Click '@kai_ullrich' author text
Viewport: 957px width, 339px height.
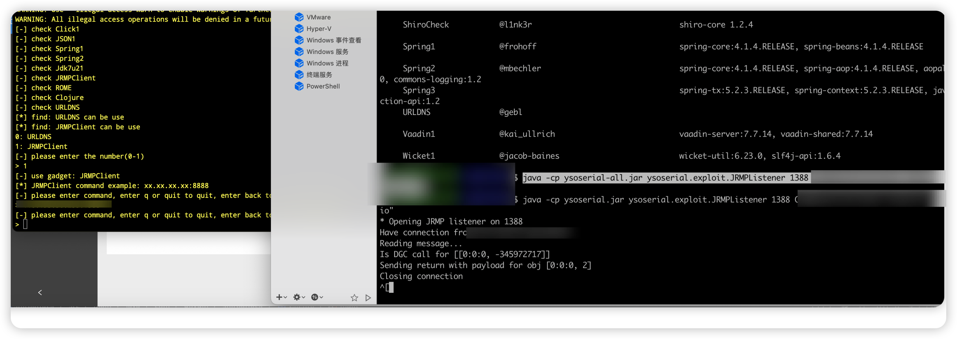527,134
